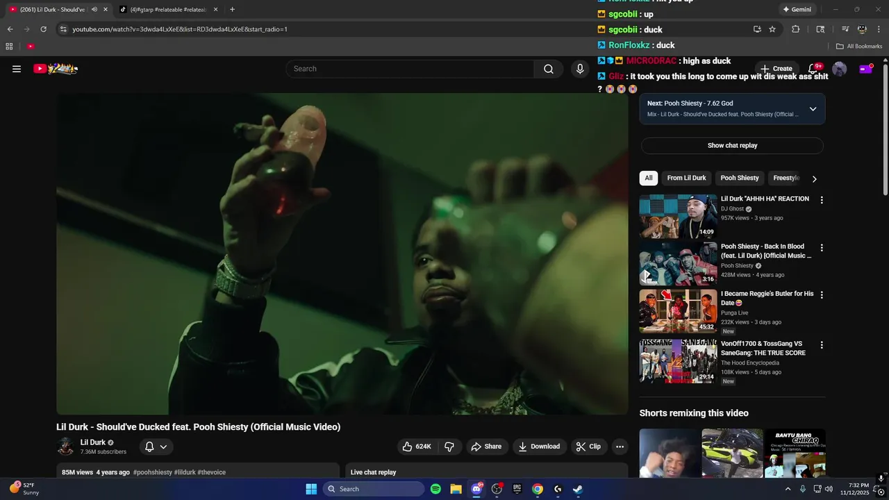Bookmark this page with star icon

click(772, 29)
